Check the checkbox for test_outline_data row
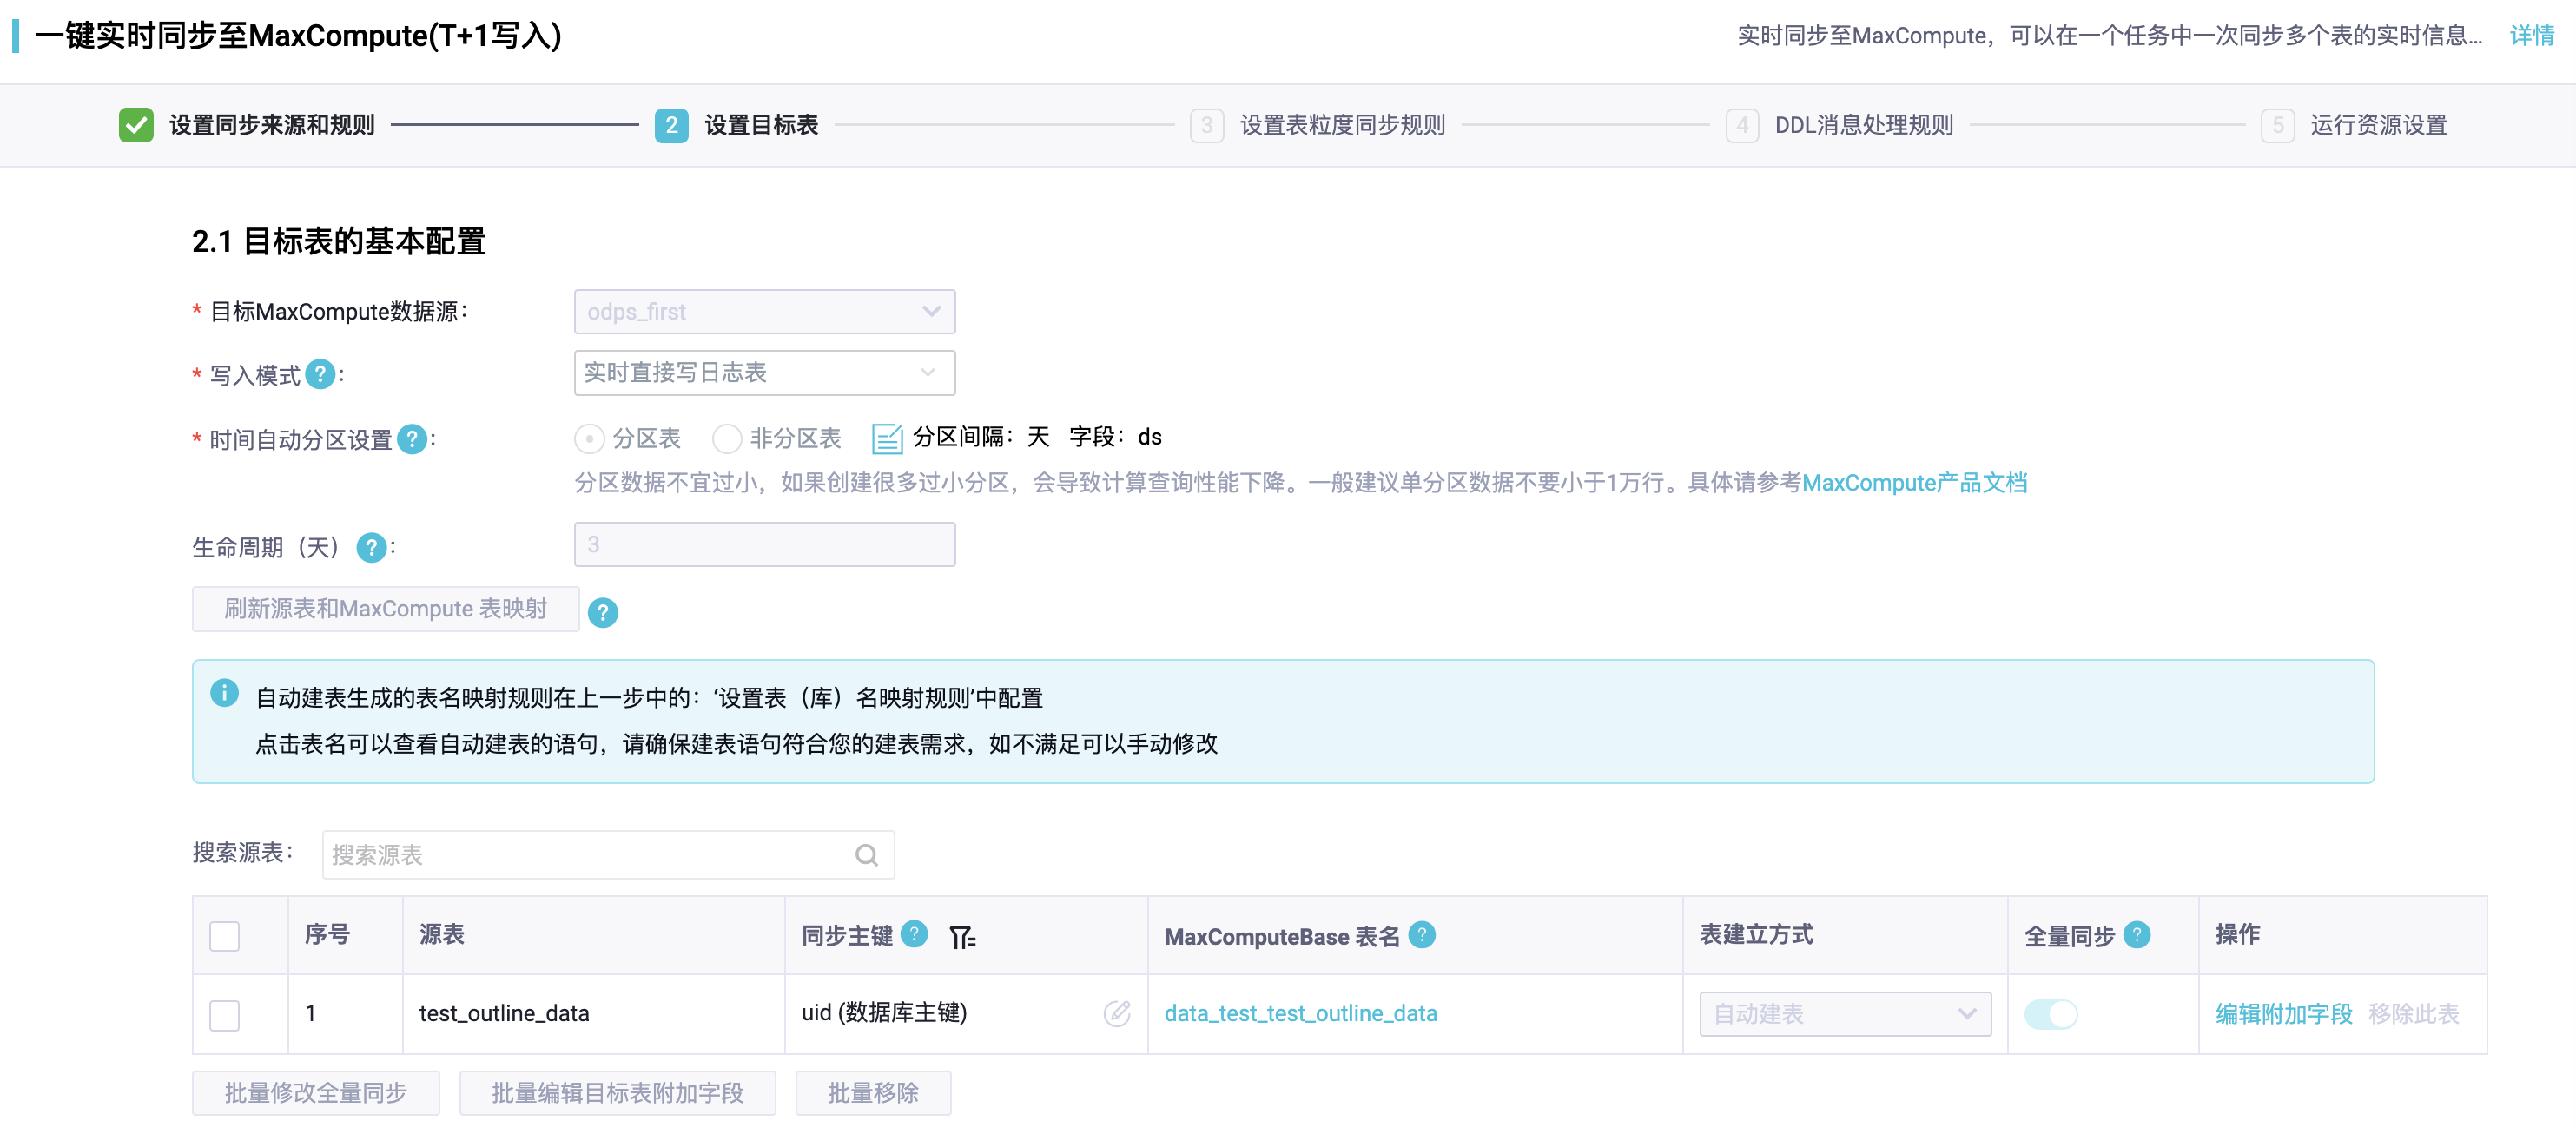 tap(224, 1014)
